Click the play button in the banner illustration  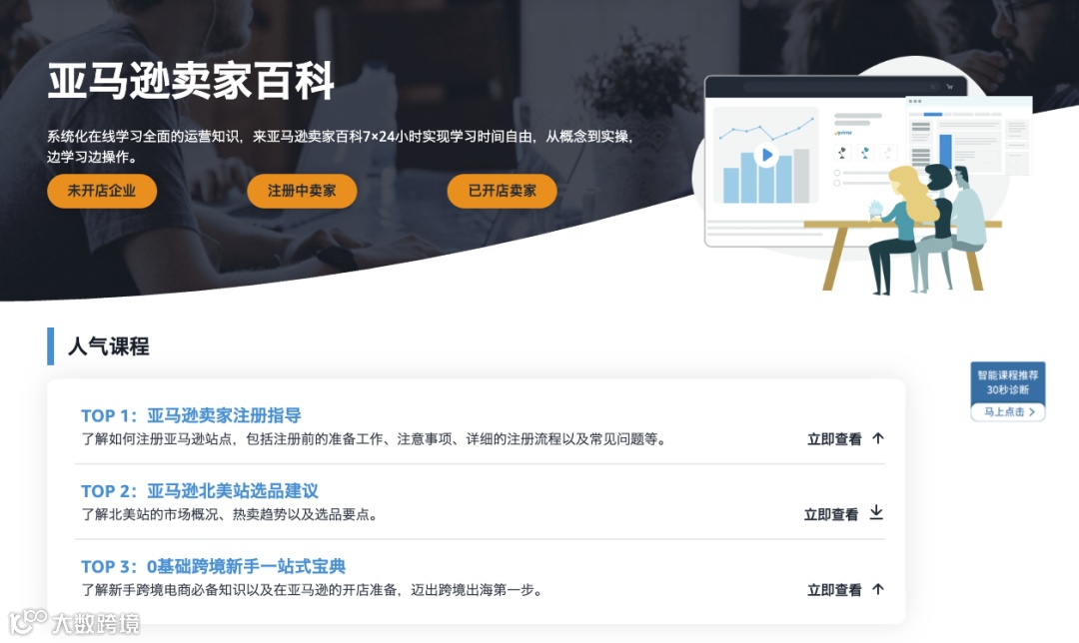pos(766,155)
